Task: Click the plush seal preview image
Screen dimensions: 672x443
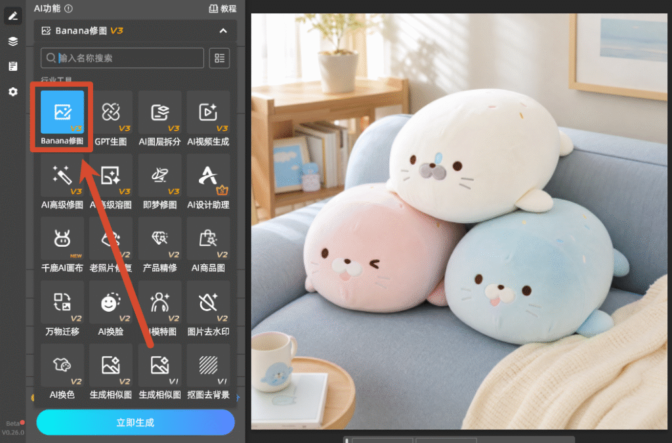Action: click(x=459, y=221)
